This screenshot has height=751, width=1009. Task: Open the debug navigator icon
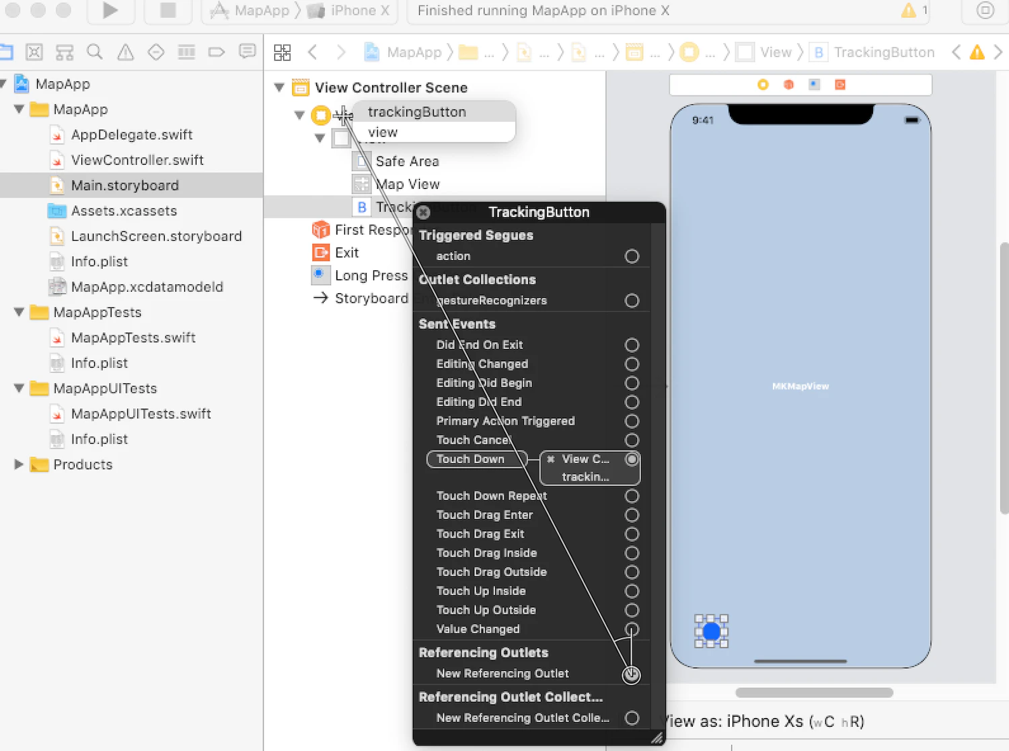point(186,52)
